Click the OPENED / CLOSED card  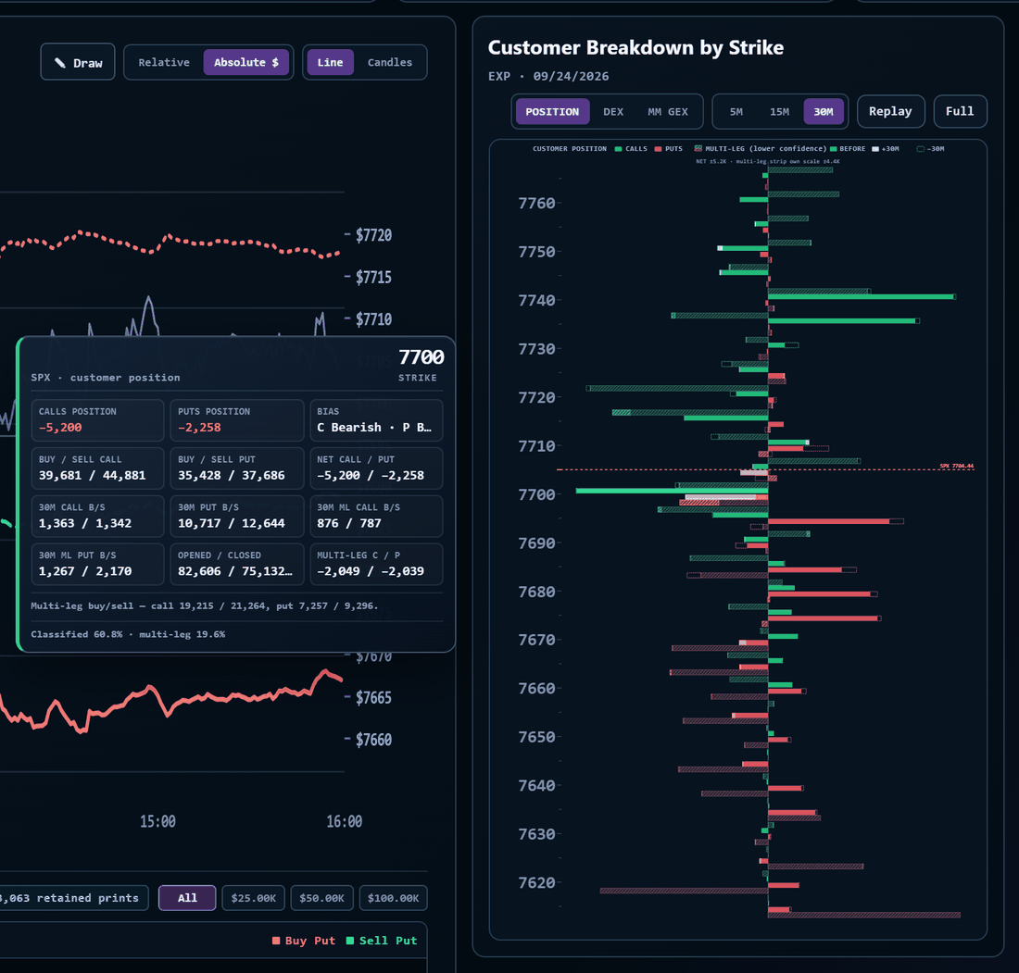[236, 565]
